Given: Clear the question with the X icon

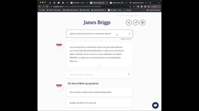Looking at the screenshot, I should coord(129,34).
